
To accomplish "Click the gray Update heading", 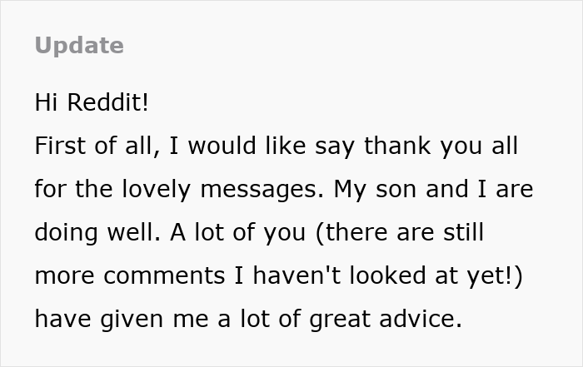I will coord(79,46).
